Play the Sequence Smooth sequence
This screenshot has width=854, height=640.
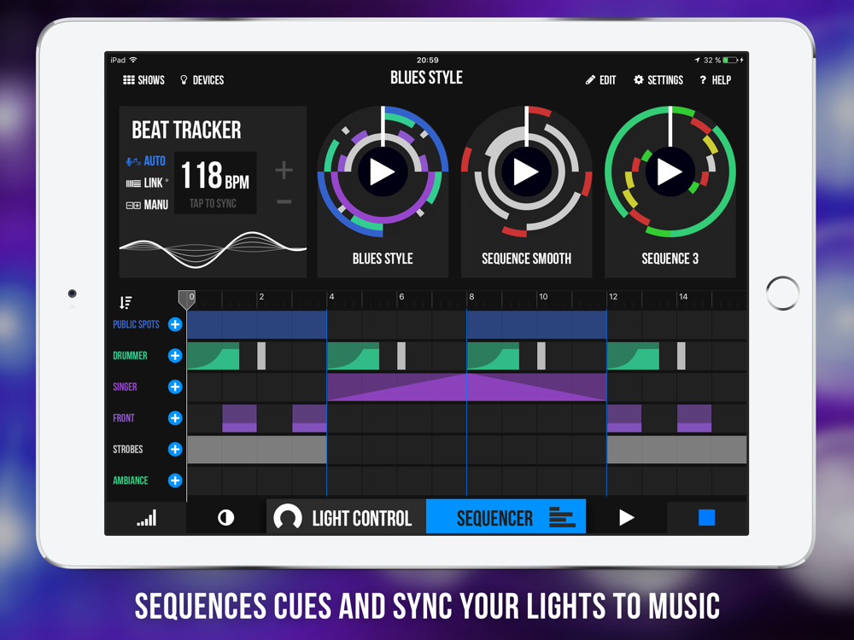click(x=526, y=172)
